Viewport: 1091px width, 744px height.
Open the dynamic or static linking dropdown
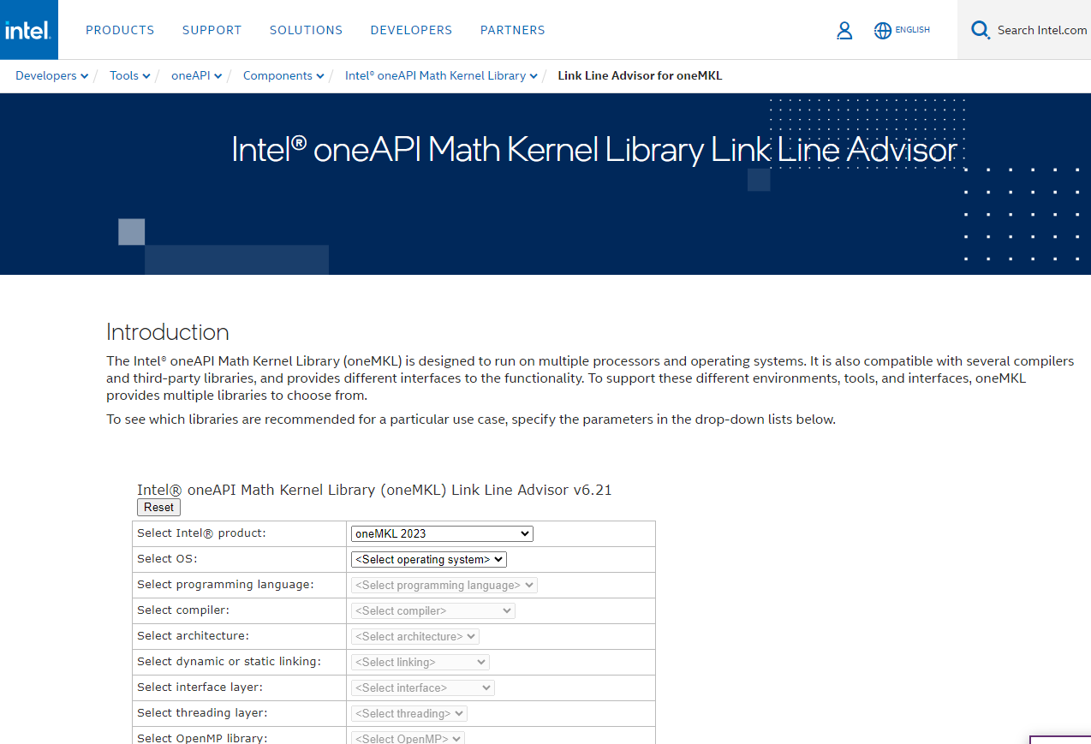(420, 662)
